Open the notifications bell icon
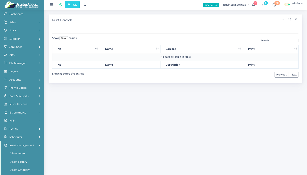Viewport: 307px width, 175px height. (x=253, y=5)
